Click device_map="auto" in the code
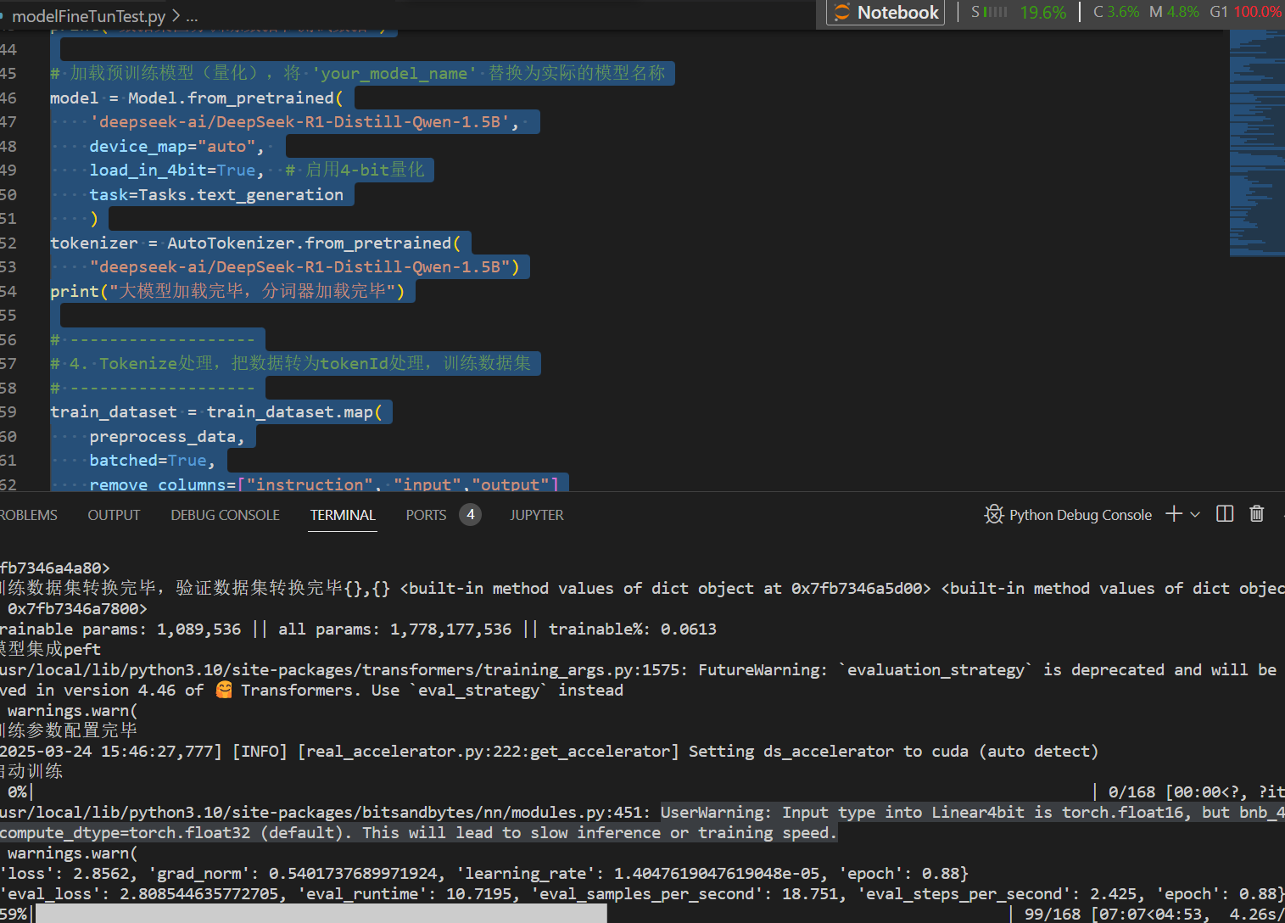The width and height of the screenshot is (1285, 923). pyautogui.click(x=171, y=146)
